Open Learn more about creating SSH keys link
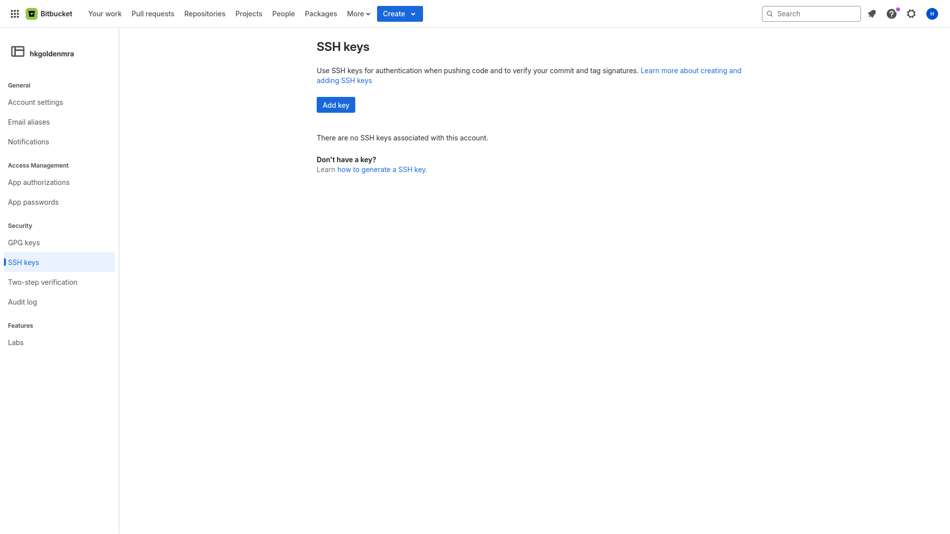 coord(691,71)
